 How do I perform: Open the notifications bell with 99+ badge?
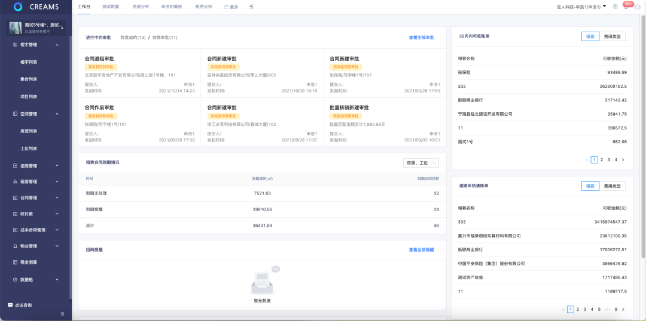(626, 7)
